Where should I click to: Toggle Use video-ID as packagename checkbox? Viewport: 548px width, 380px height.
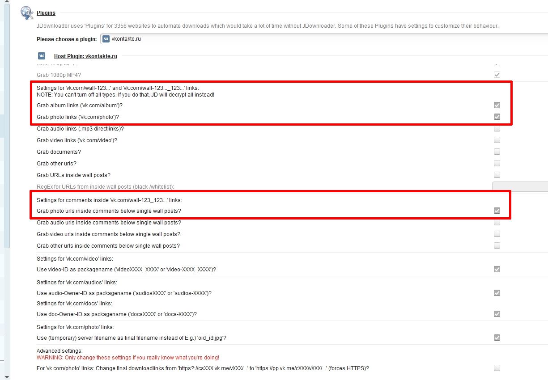(497, 269)
